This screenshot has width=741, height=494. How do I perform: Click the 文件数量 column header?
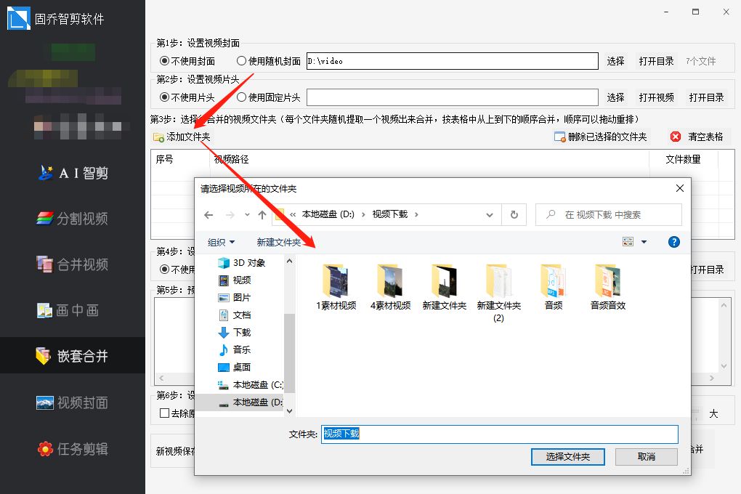point(683,159)
